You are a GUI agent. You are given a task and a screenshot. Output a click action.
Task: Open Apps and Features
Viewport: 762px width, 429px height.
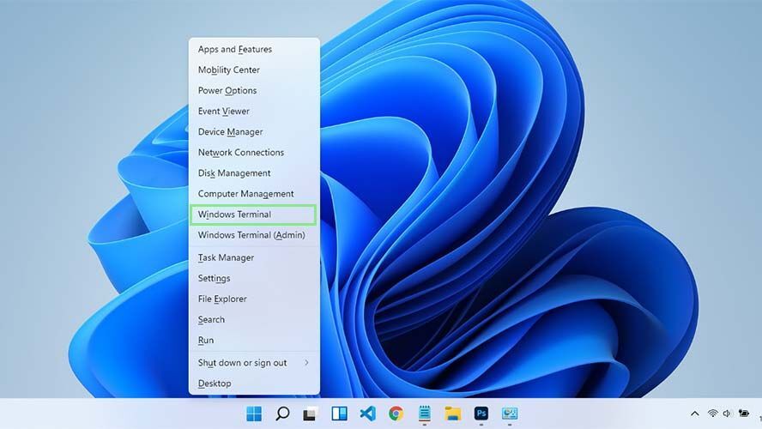pos(234,50)
